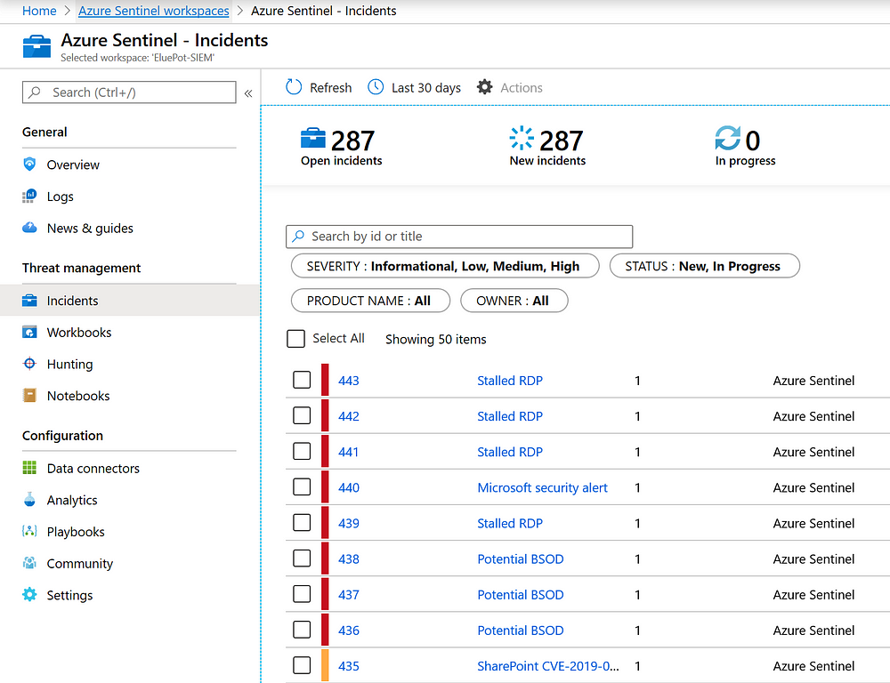Image resolution: width=890 pixels, height=683 pixels.
Task: Click the Home breadcrumb link
Action: [x=39, y=11]
